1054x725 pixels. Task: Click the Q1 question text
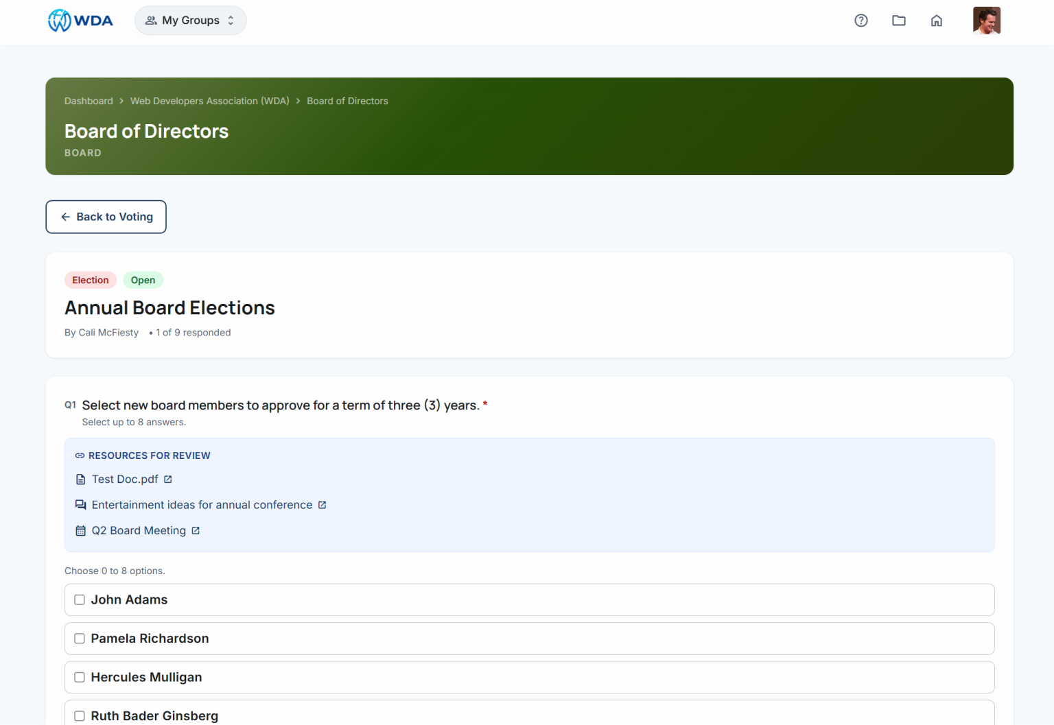(x=281, y=405)
